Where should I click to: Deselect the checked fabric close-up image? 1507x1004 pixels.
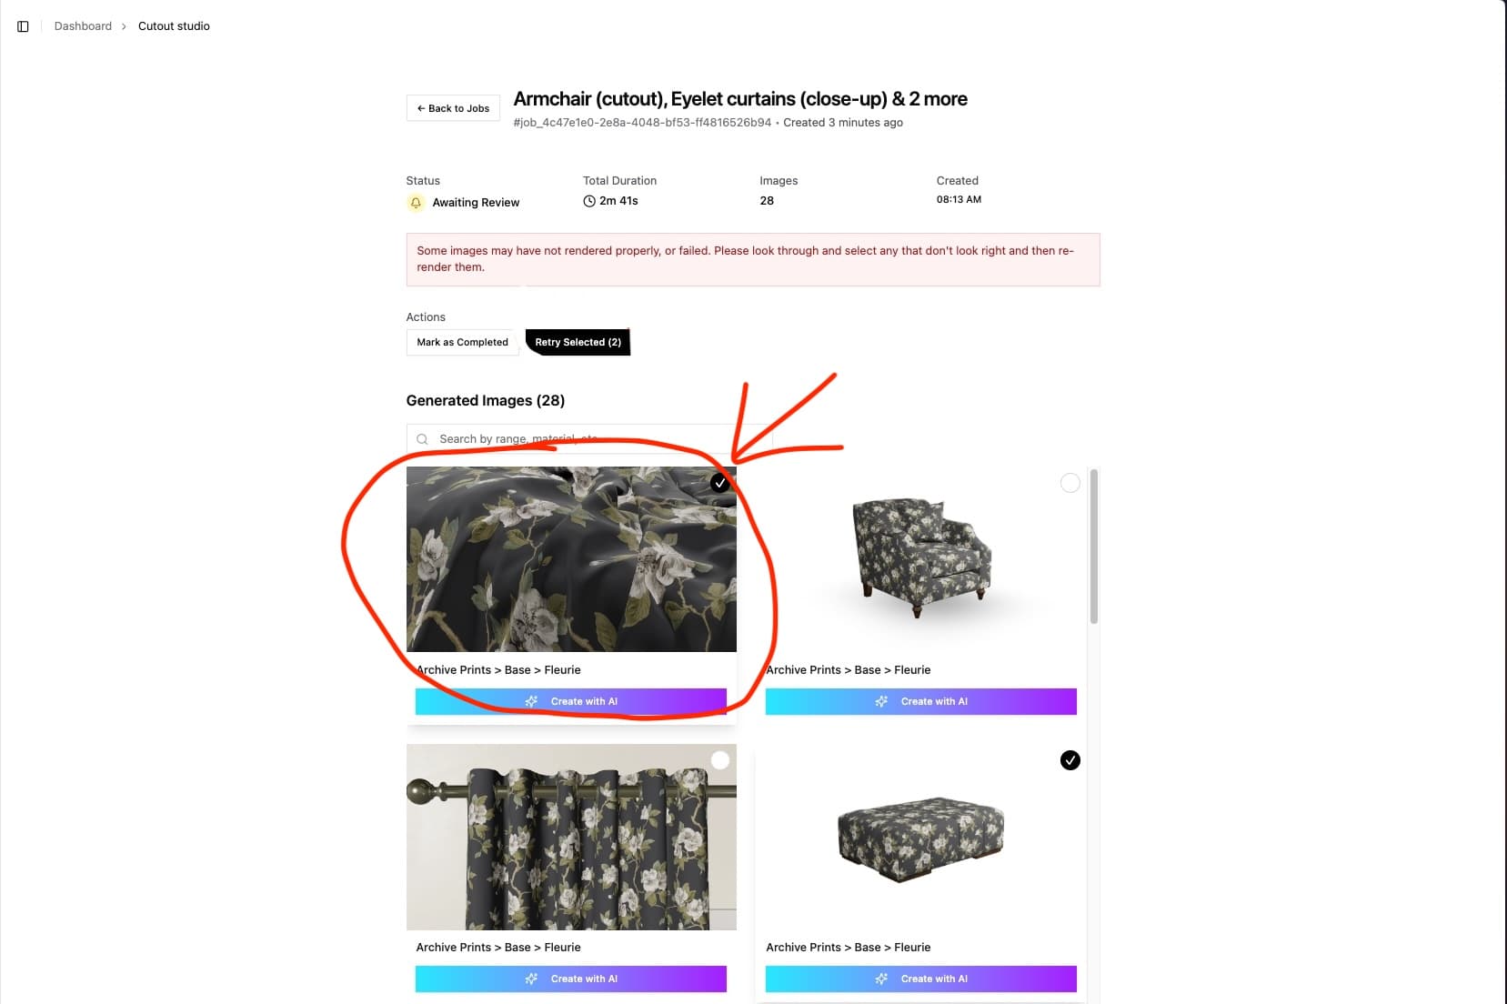pyautogui.click(x=720, y=483)
